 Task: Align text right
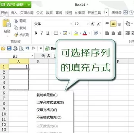(119, 33)
